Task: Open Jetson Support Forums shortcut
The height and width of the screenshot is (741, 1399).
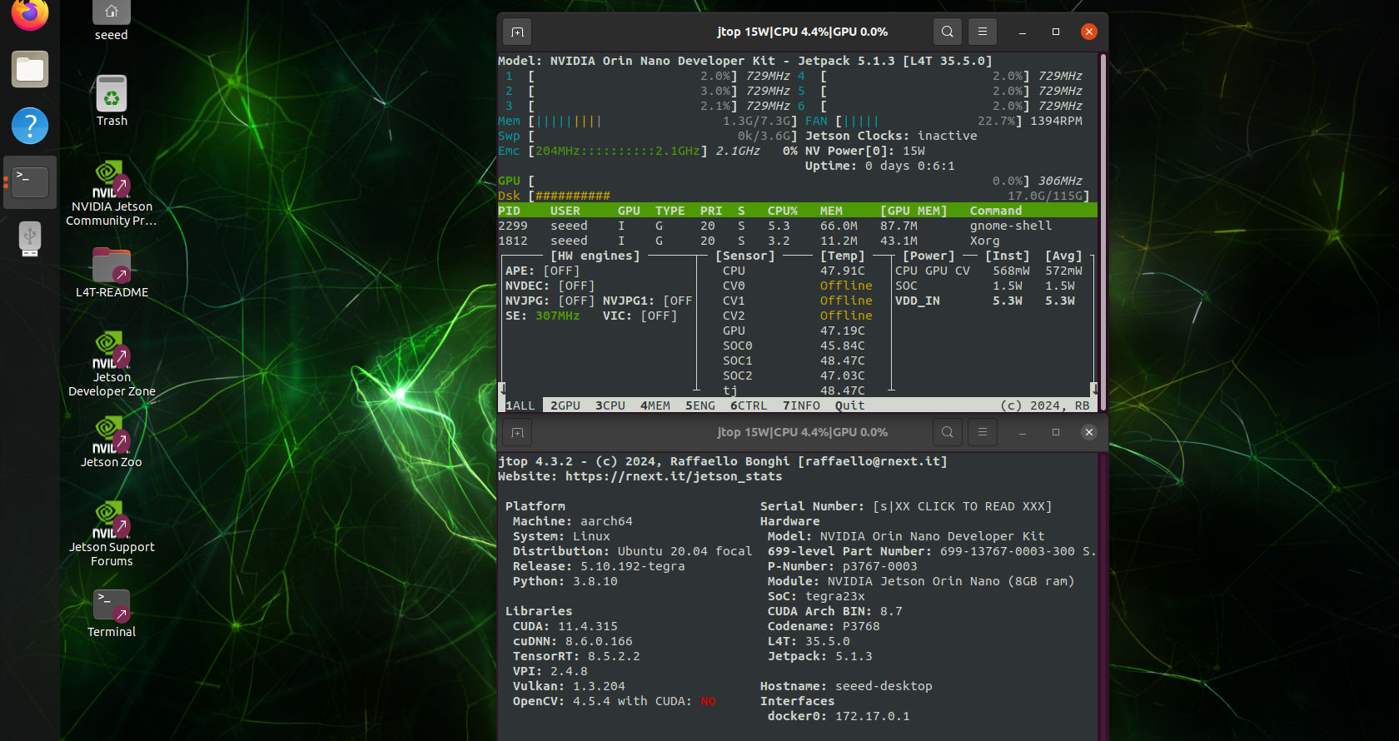Action: [112, 534]
